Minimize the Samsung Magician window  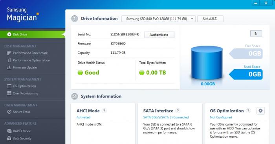tap(256, 3)
